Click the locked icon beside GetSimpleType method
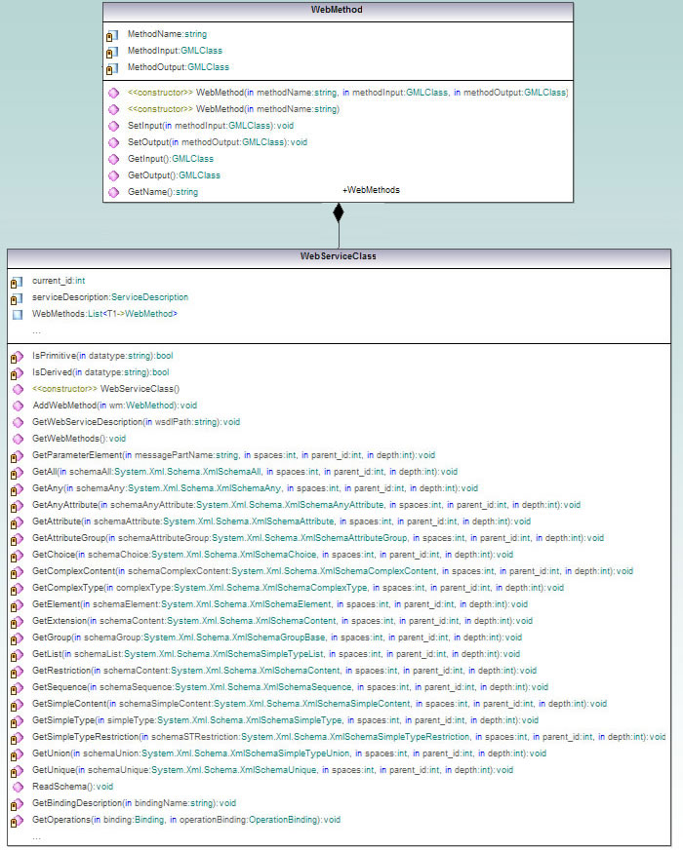The height and width of the screenshot is (850, 683). tap(17, 721)
